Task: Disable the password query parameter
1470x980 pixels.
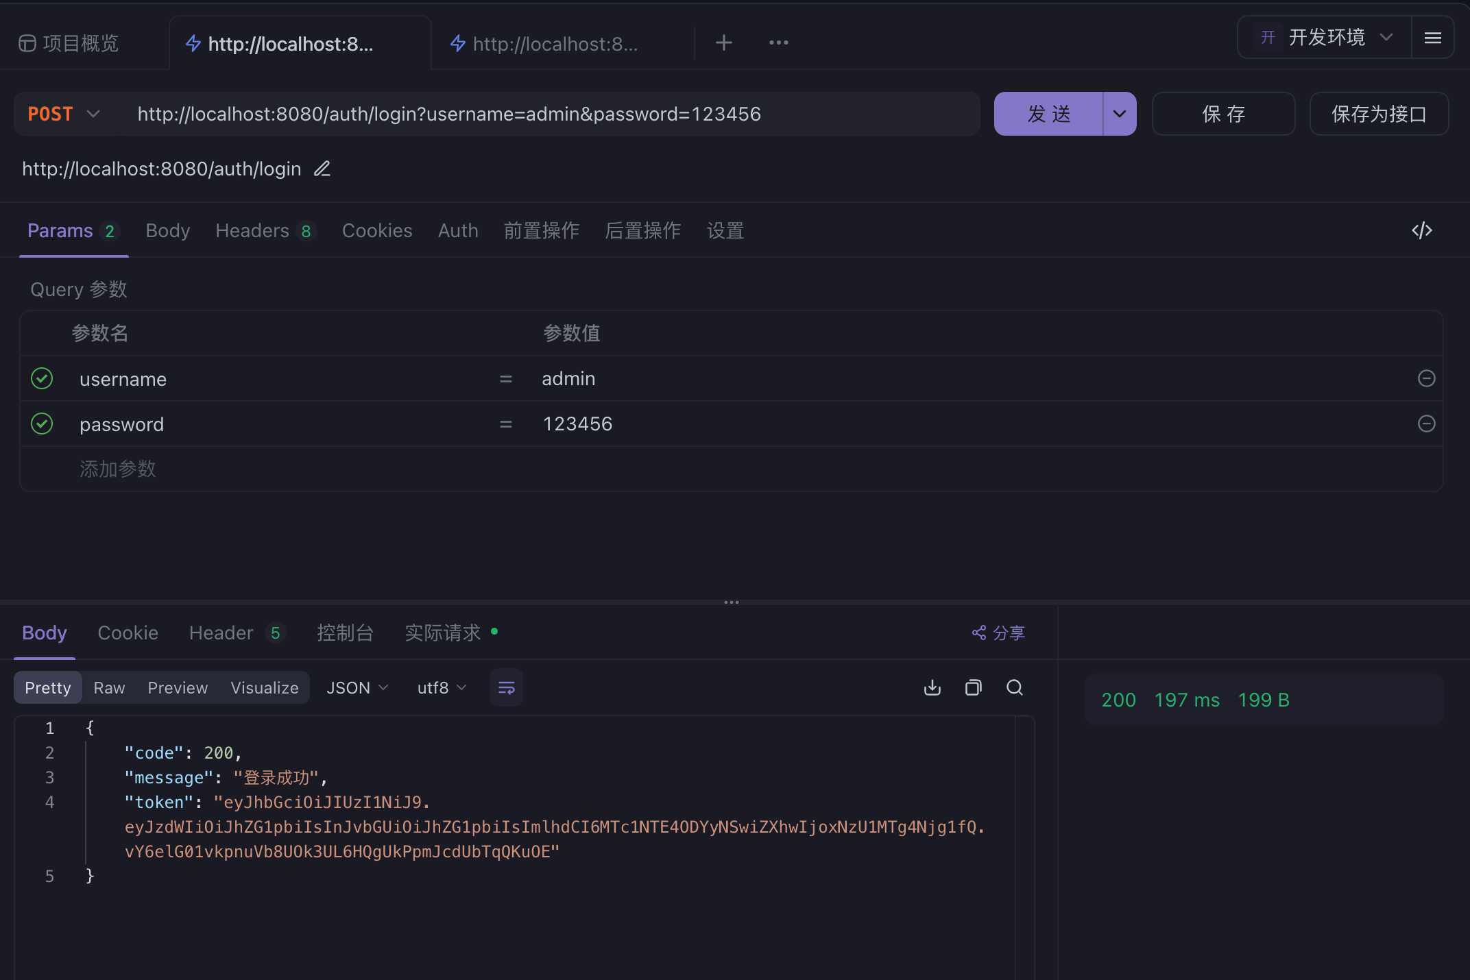Action: click(41, 424)
